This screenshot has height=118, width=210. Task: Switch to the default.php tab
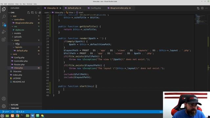click(73, 8)
